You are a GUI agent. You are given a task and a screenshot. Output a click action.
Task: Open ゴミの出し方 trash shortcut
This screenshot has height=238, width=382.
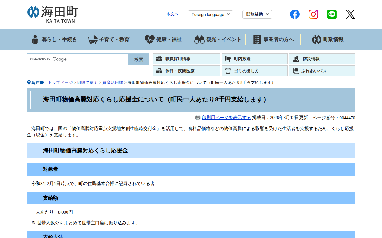click(x=254, y=71)
